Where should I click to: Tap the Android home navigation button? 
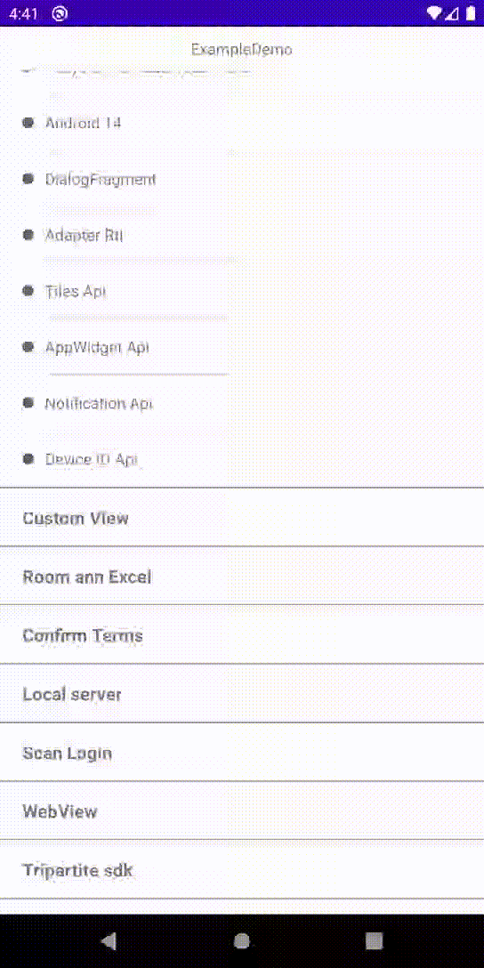(242, 940)
